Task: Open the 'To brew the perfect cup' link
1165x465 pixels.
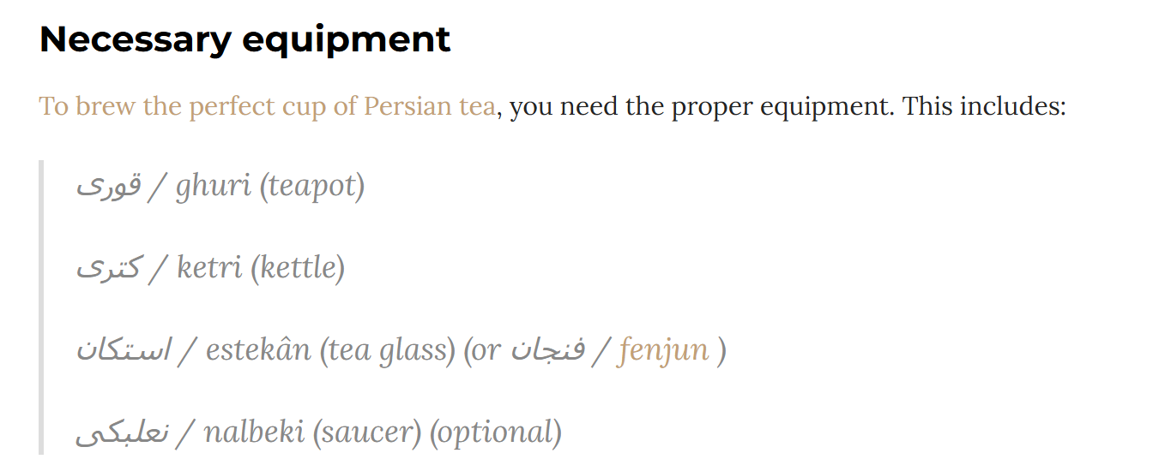Action: [x=267, y=107]
